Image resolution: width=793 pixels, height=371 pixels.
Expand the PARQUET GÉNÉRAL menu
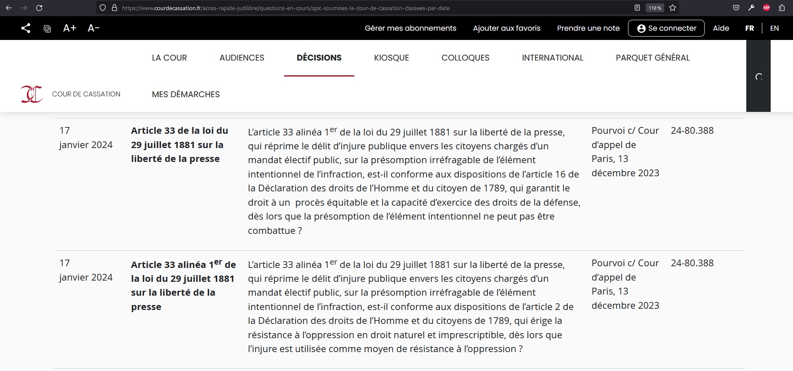pyautogui.click(x=652, y=58)
